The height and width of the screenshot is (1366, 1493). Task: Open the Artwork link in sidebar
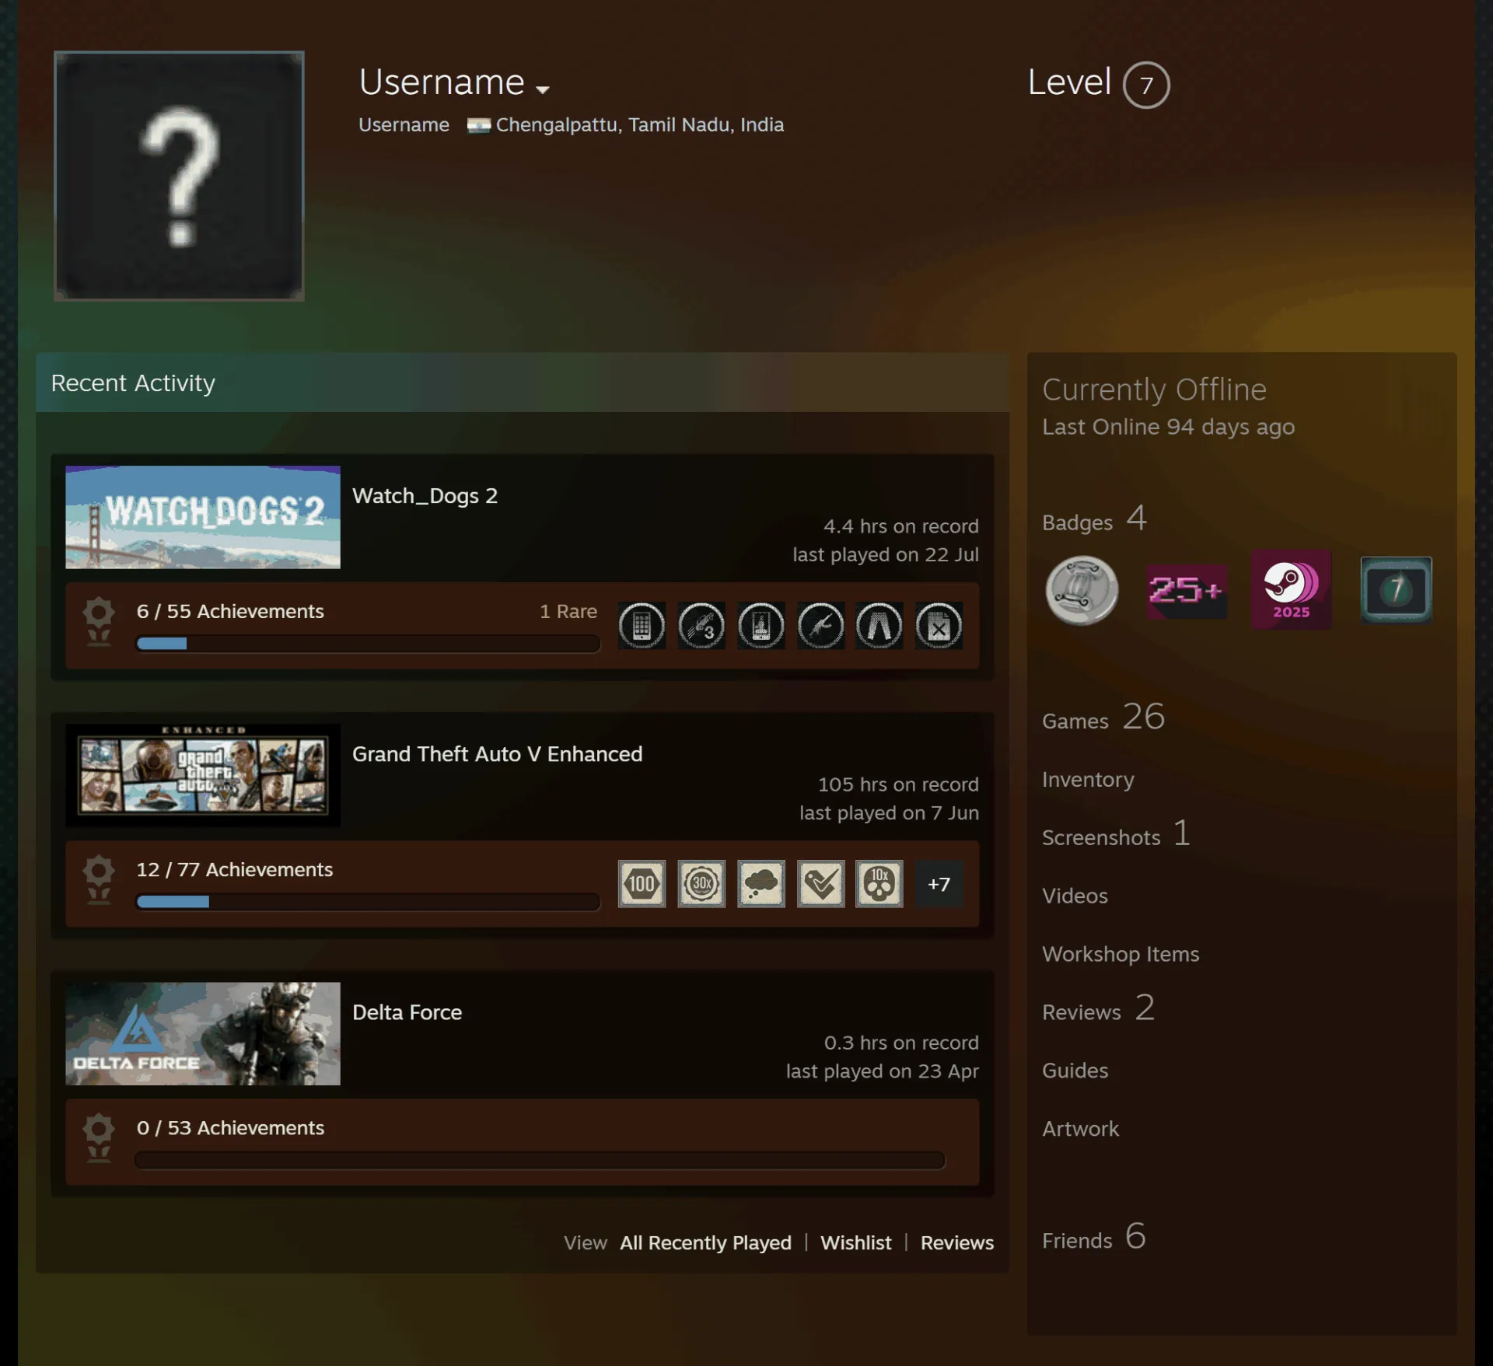tap(1080, 1129)
